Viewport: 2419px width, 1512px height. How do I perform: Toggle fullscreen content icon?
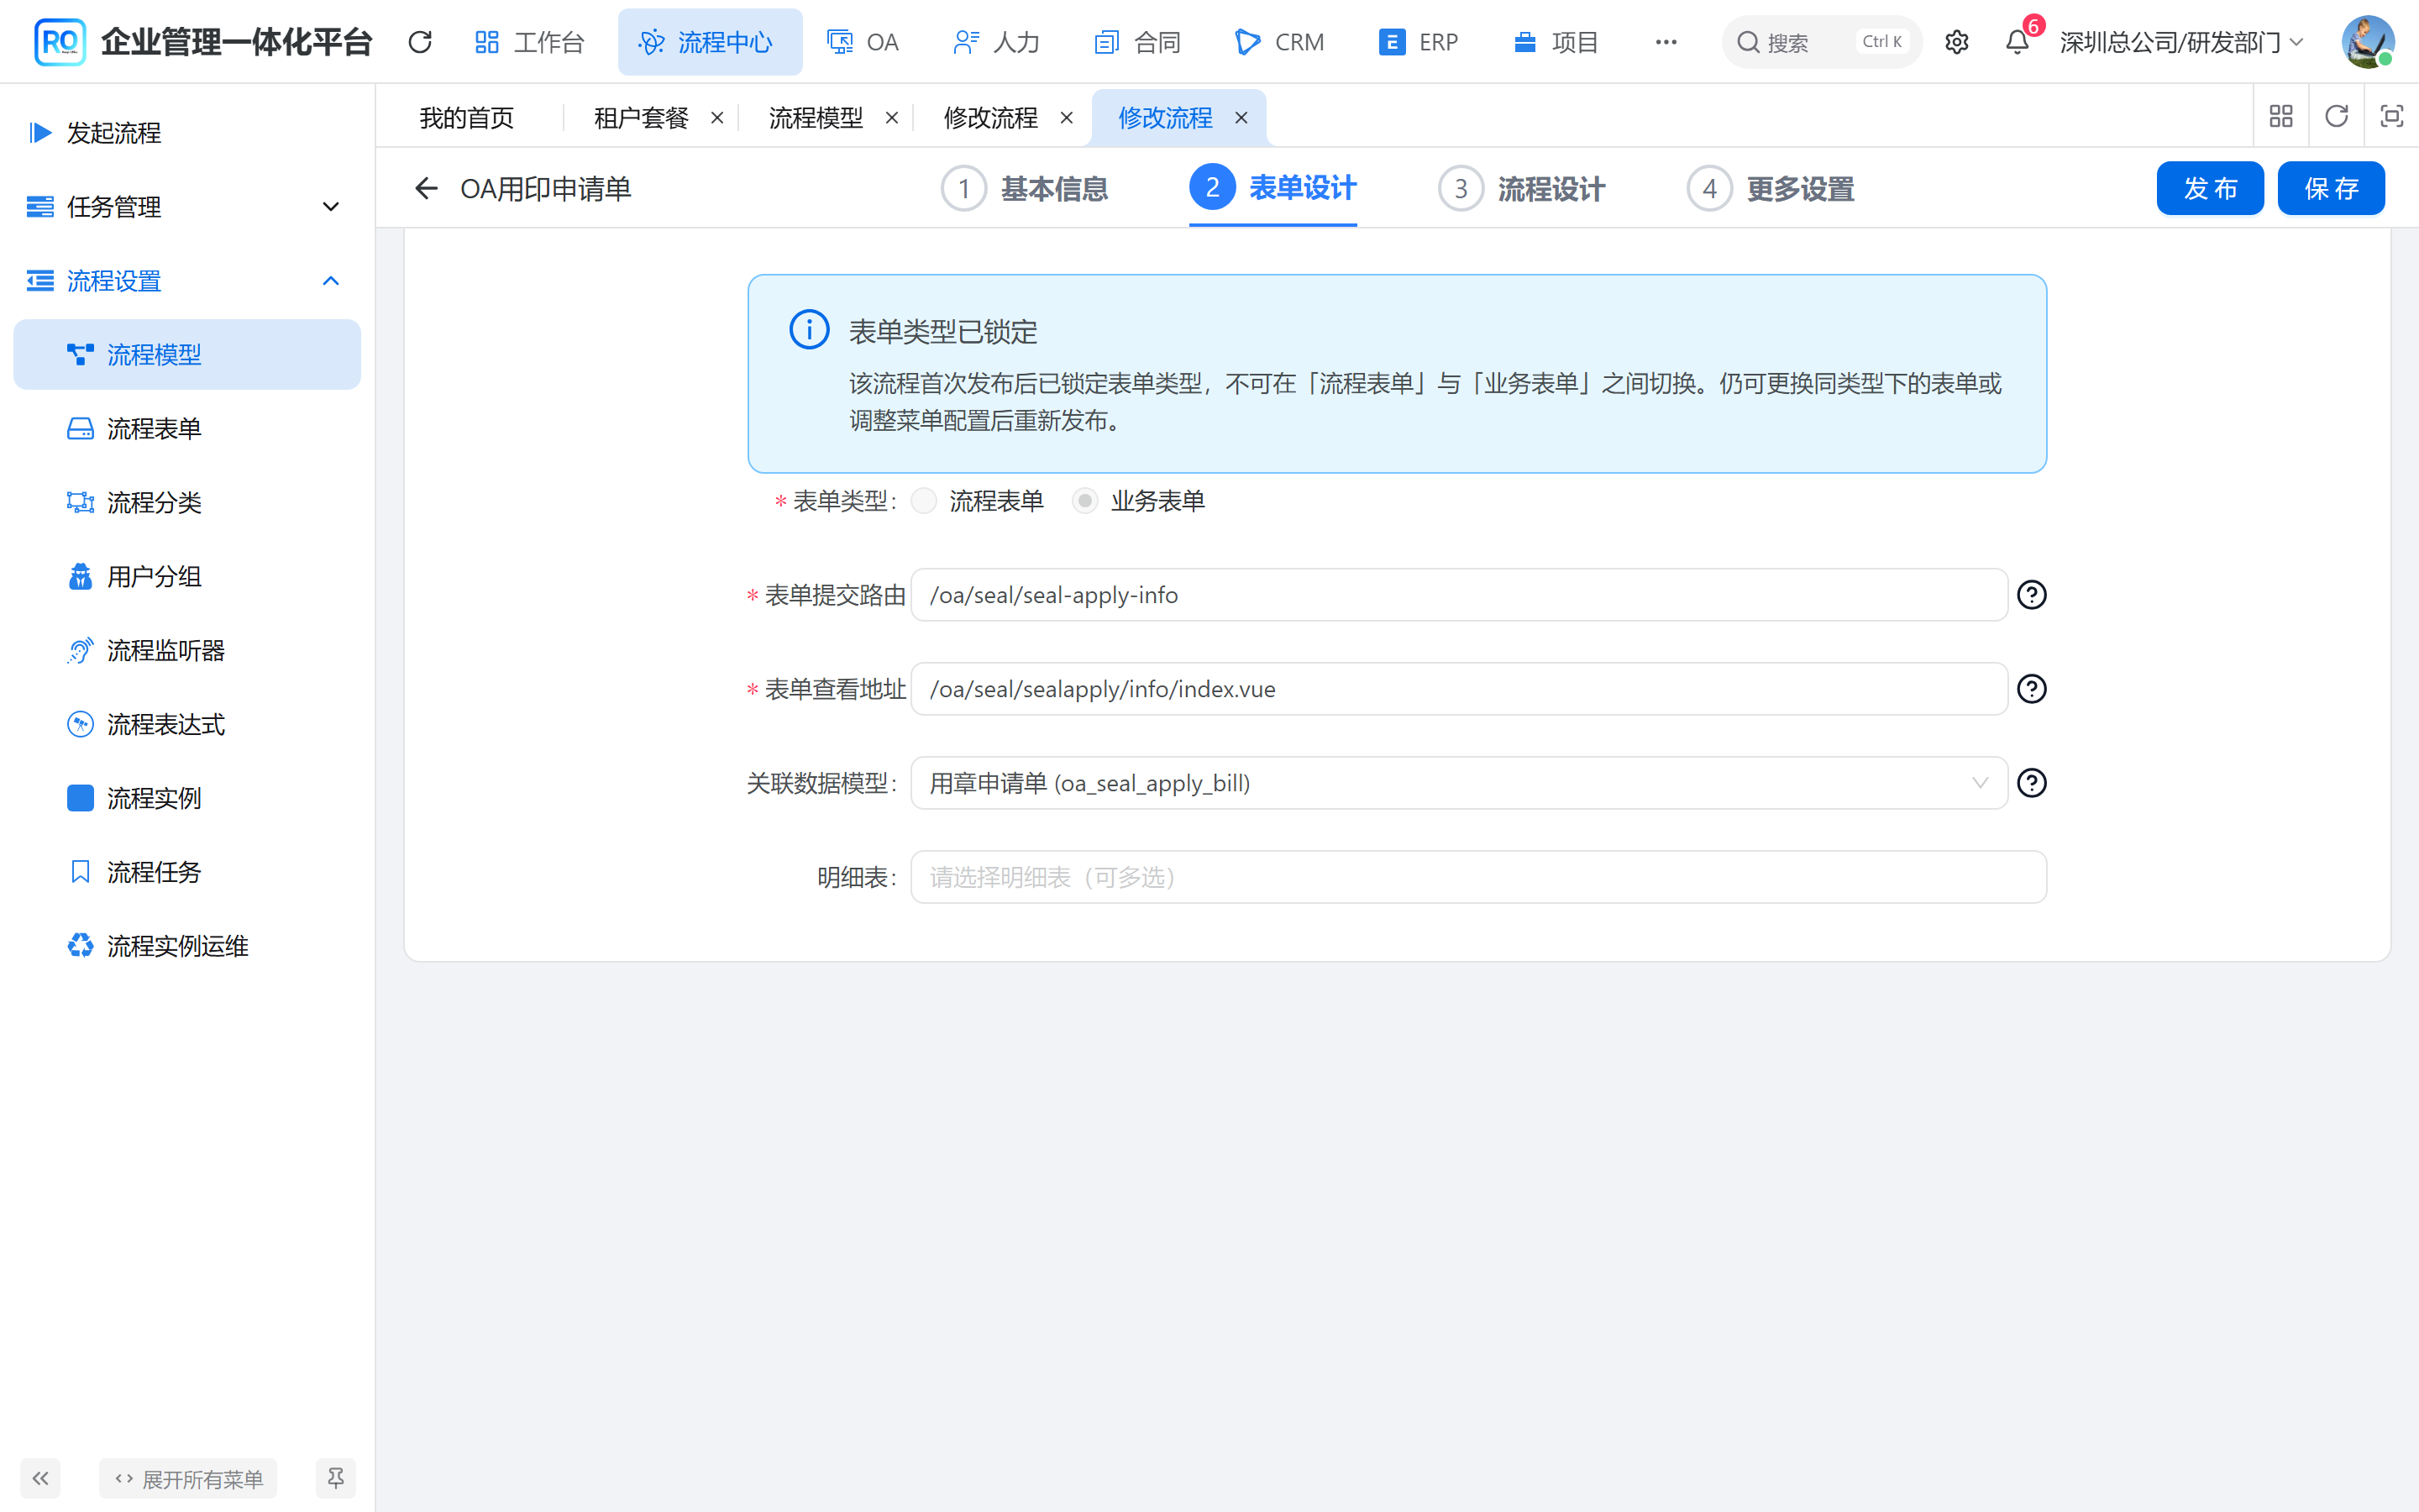click(2391, 116)
